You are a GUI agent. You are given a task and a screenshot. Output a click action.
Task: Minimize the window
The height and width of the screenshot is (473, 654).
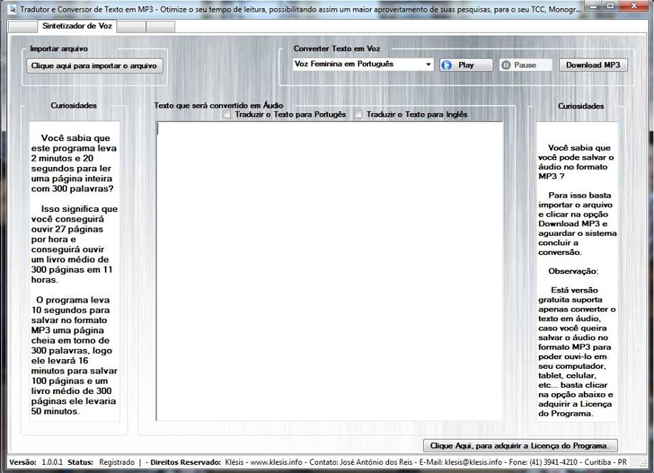(x=593, y=5)
